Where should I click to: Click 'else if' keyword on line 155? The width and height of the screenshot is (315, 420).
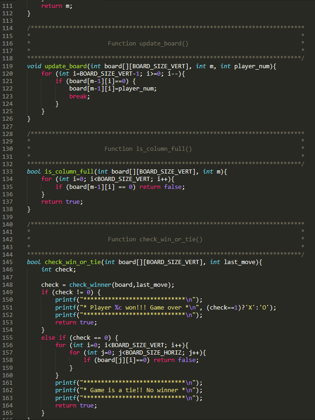(x=53, y=337)
